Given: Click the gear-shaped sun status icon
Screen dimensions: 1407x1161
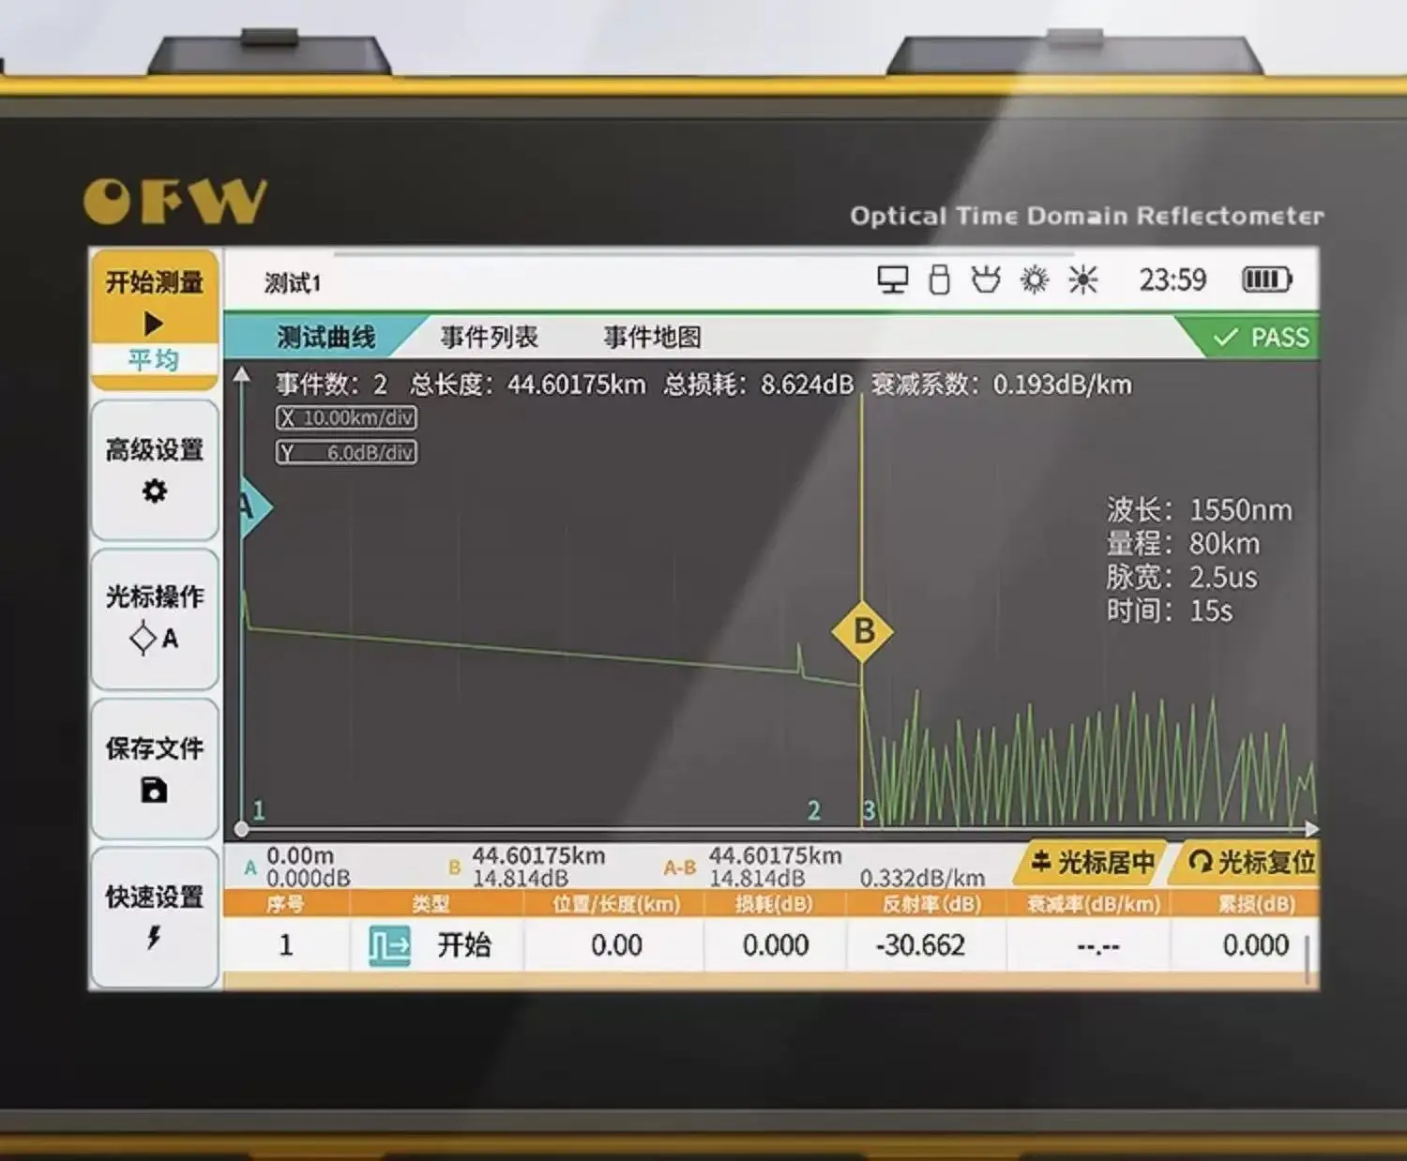Looking at the screenshot, I should (1035, 279).
